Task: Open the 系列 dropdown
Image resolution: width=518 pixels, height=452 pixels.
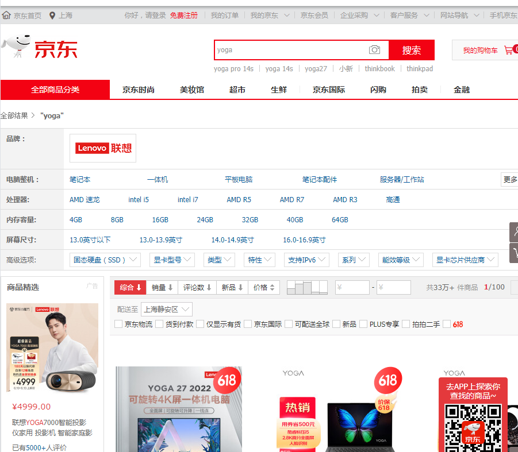Action: coord(354,260)
